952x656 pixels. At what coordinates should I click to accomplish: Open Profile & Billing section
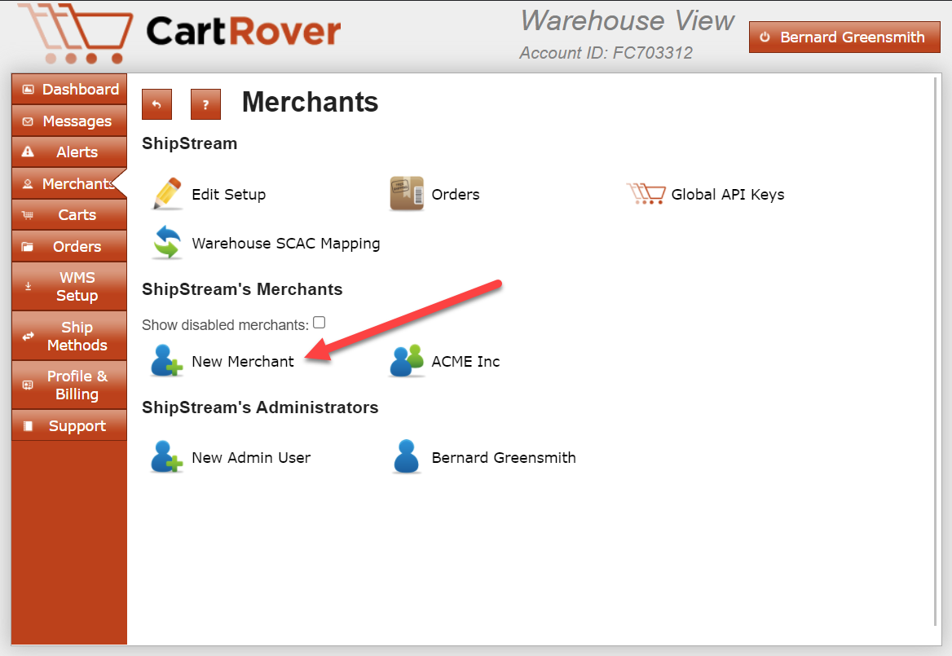tap(69, 385)
